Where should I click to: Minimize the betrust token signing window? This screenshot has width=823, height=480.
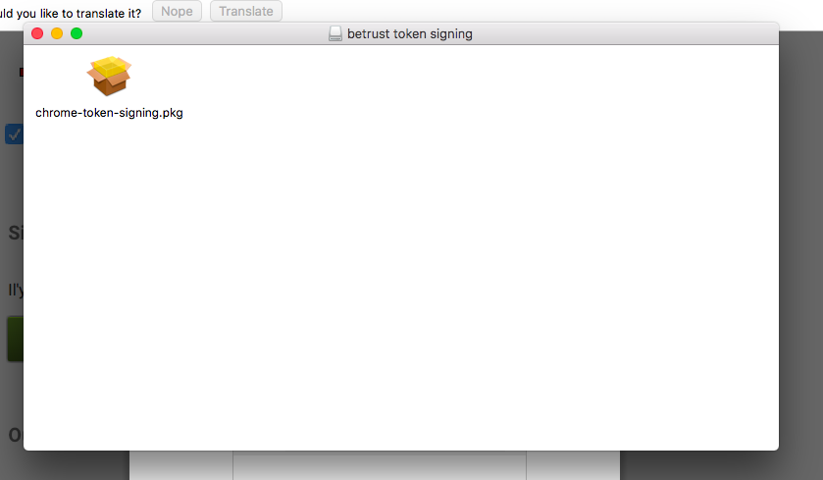click(x=57, y=33)
